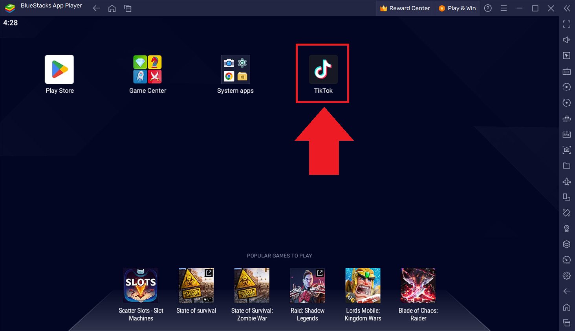Open the System apps folder
This screenshot has width=575, height=331.
pyautogui.click(x=235, y=74)
